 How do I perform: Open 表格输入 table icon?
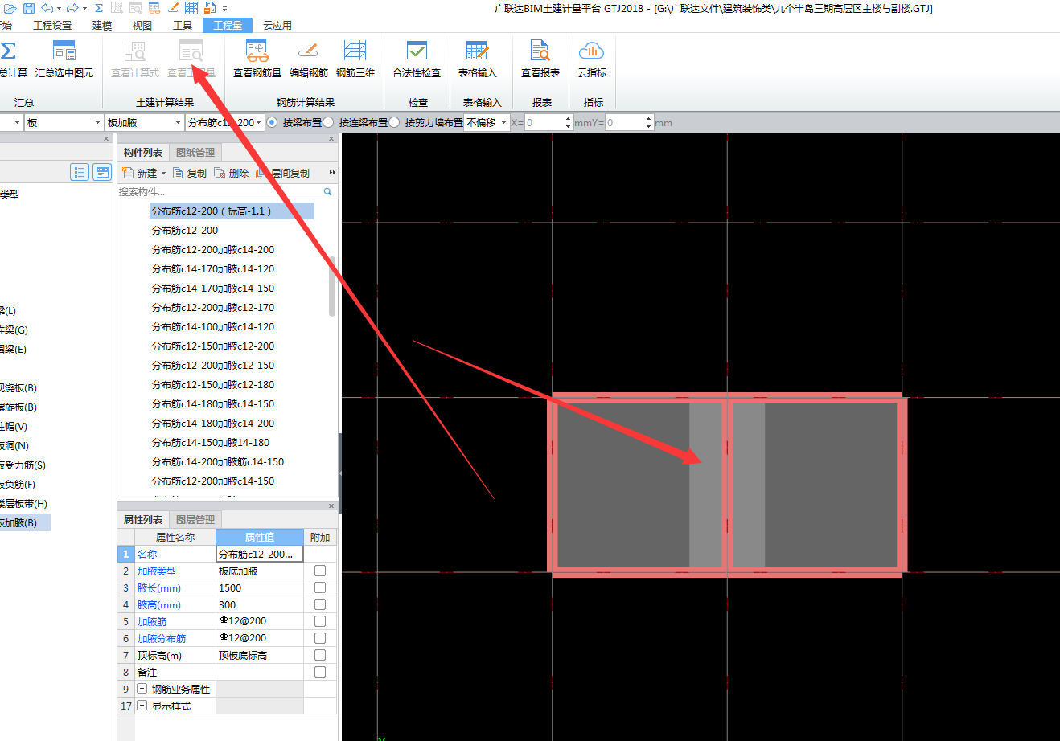point(478,51)
